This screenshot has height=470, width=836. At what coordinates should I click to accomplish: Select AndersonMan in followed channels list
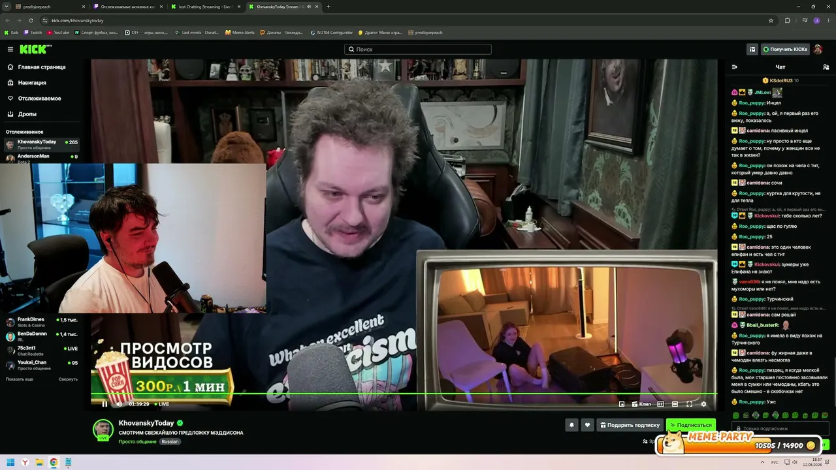41,157
